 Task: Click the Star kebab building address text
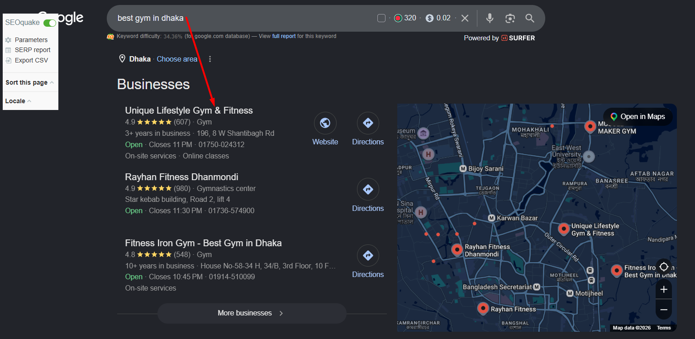pos(177,200)
